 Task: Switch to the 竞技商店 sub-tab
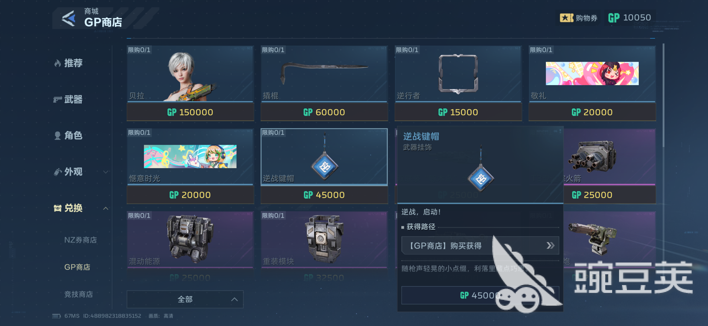[79, 294]
